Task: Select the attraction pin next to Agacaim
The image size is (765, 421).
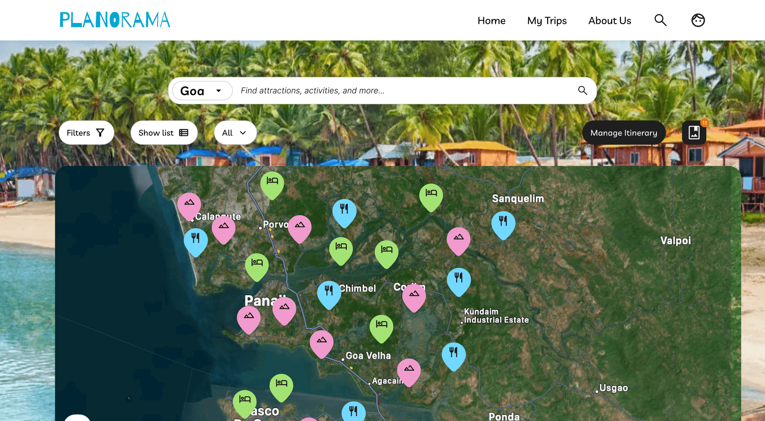Action: tap(409, 371)
